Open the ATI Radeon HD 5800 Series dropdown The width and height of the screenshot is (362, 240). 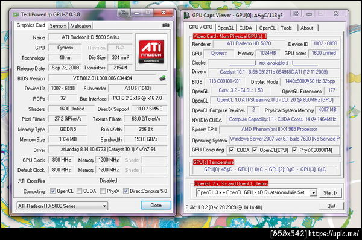pos(62,206)
